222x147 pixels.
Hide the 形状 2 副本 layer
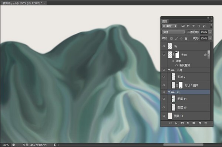point(164,85)
